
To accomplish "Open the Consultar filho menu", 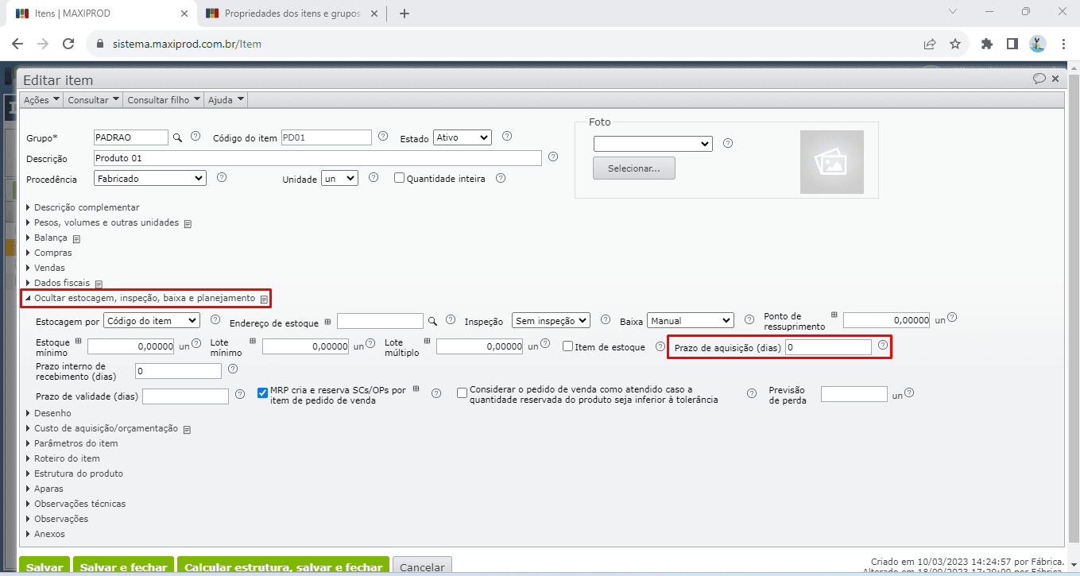I will 164,100.
